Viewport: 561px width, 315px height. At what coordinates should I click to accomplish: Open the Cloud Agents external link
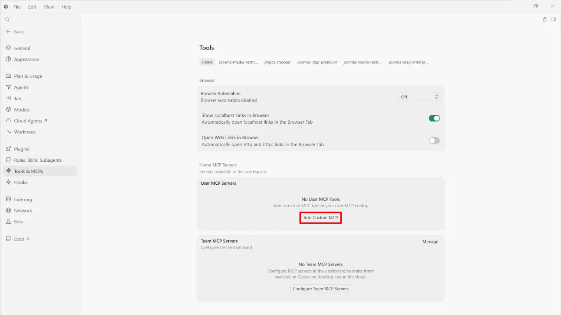tap(40, 121)
